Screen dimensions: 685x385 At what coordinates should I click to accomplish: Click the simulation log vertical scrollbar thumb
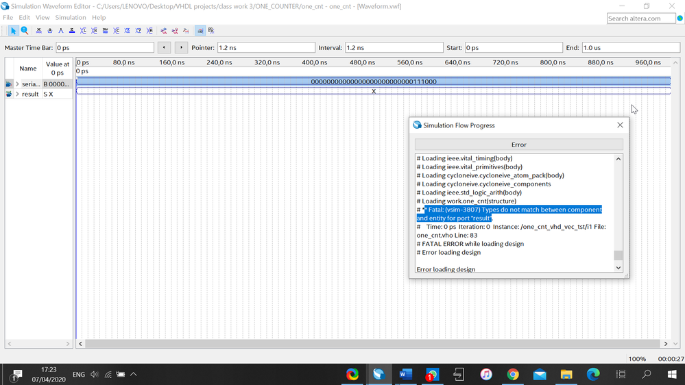pos(618,256)
